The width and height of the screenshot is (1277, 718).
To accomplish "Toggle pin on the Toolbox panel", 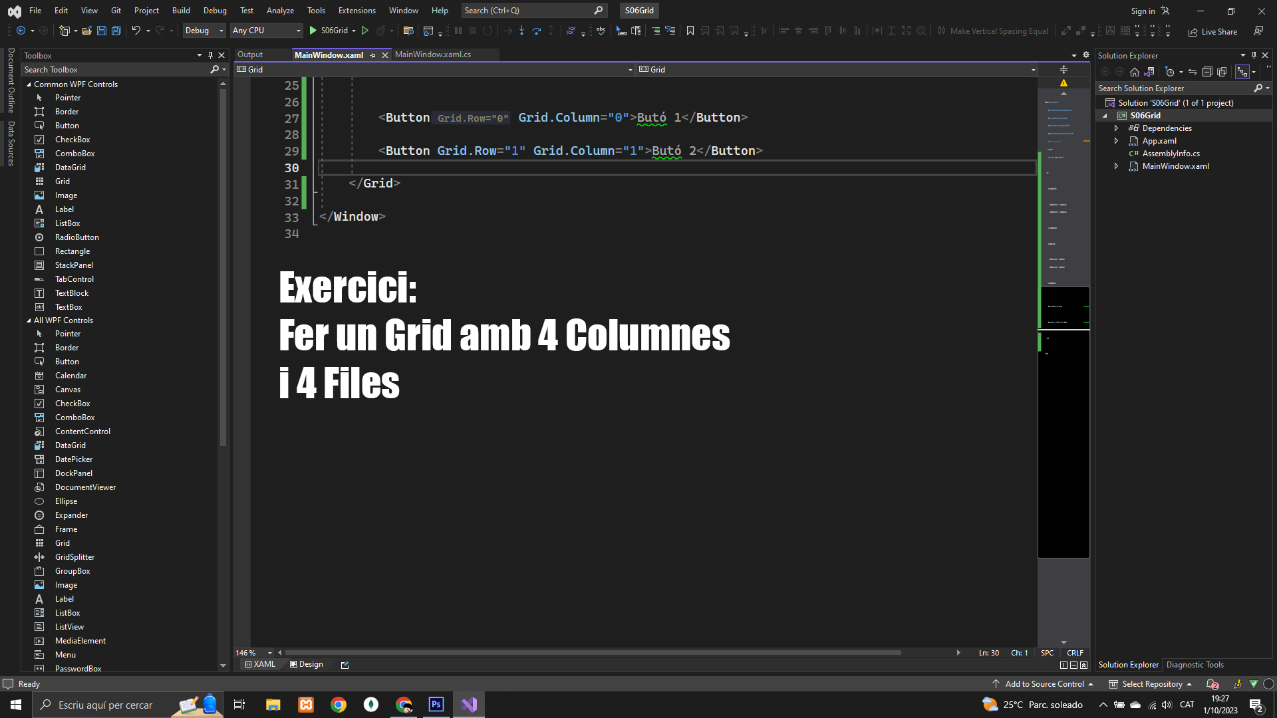I will [x=210, y=55].
